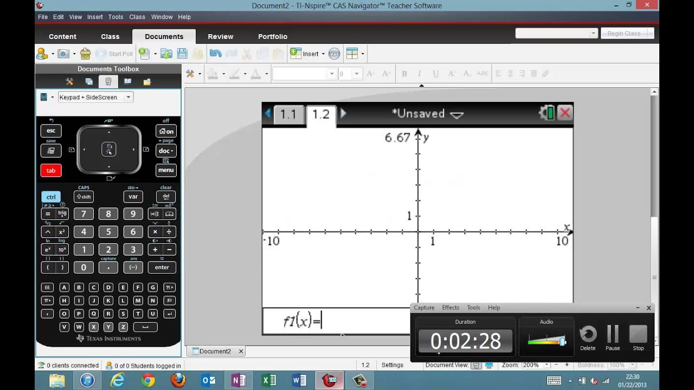
Task: Click the new document icon
Action: point(144,54)
